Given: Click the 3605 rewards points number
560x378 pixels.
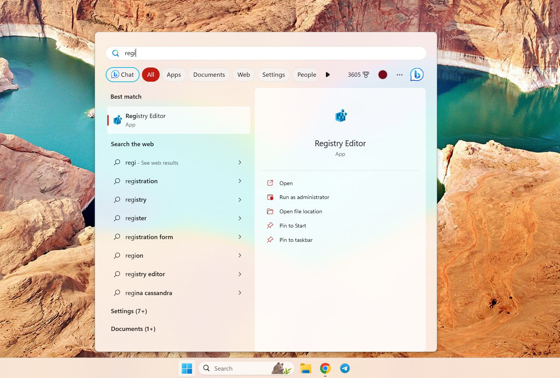Looking at the screenshot, I should (x=354, y=75).
